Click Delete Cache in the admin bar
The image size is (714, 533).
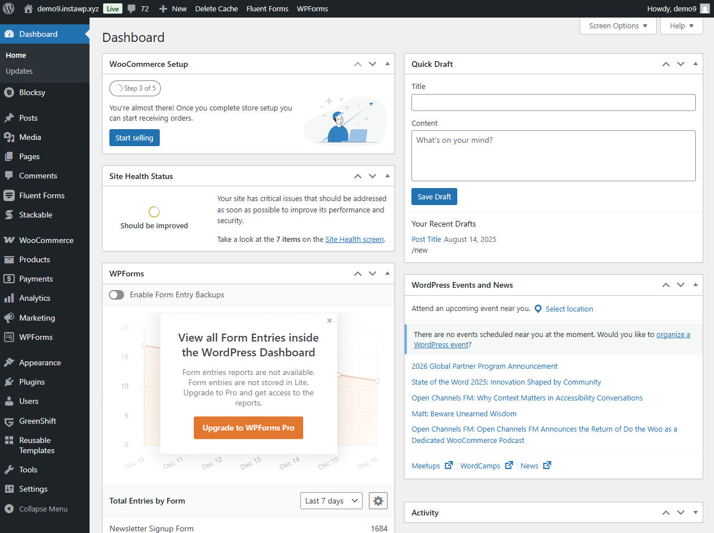click(x=216, y=8)
